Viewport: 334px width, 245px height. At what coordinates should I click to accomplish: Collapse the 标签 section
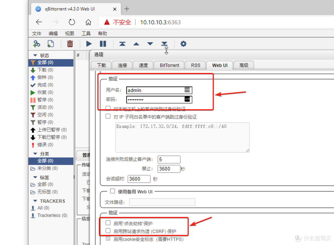(x=35, y=177)
